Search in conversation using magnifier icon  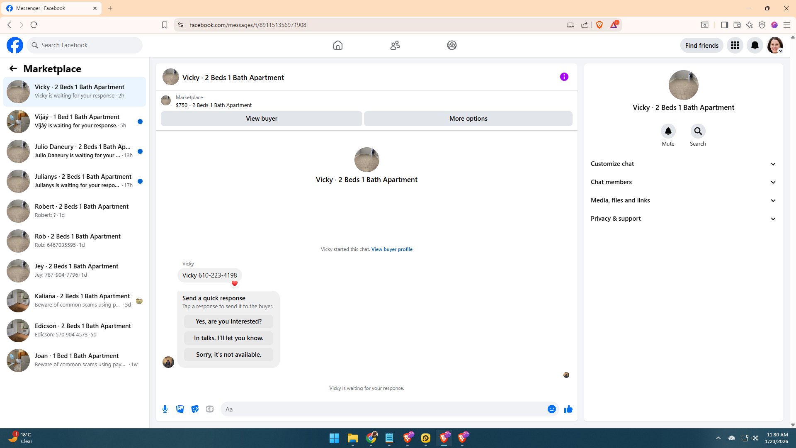[698, 131]
